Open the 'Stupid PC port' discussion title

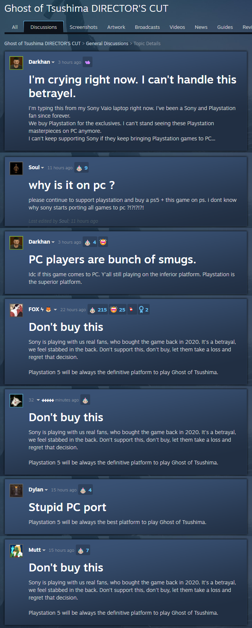67,507
